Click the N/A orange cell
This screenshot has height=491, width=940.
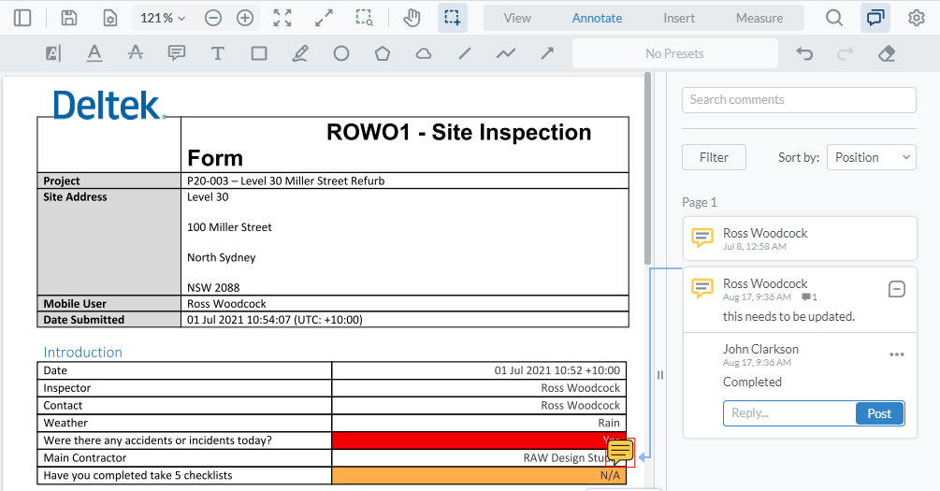point(479,475)
